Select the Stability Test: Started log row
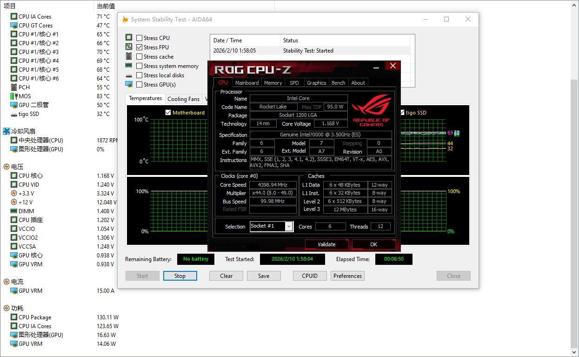579x357 pixels. coord(311,51)
